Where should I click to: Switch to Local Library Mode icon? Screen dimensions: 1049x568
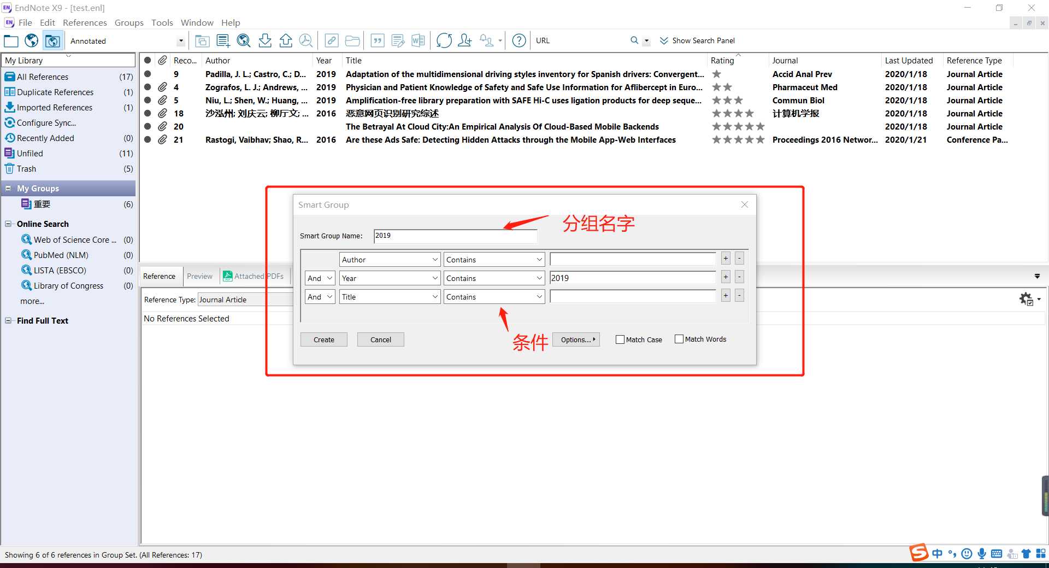[11, 41]
